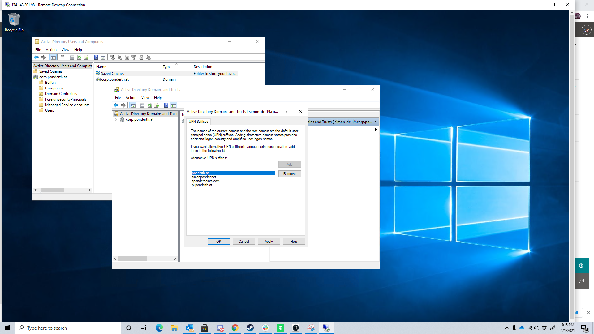
Task: Click Forward arrow in Users and Computers toolbar
Action: coord(43,58)
